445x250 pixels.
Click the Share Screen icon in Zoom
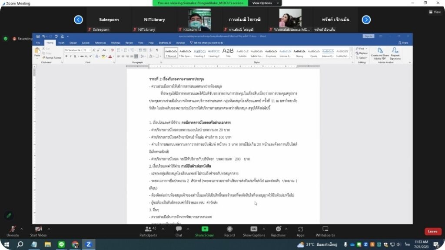[204, 229]
